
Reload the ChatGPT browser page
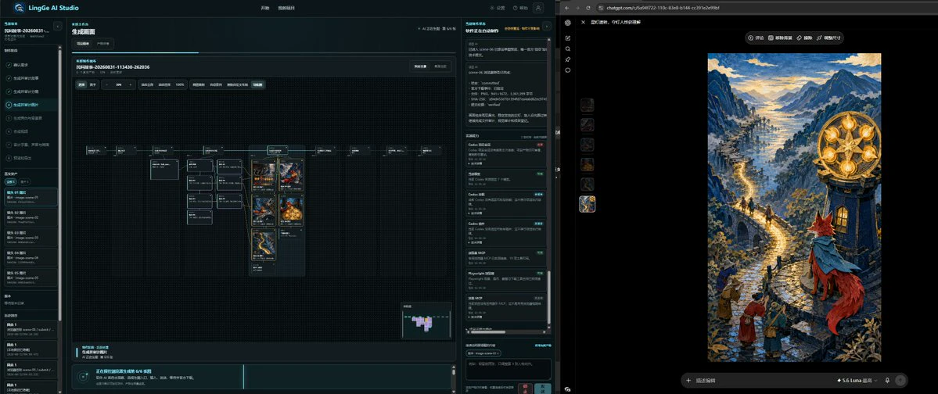click(x=588, y=8)
